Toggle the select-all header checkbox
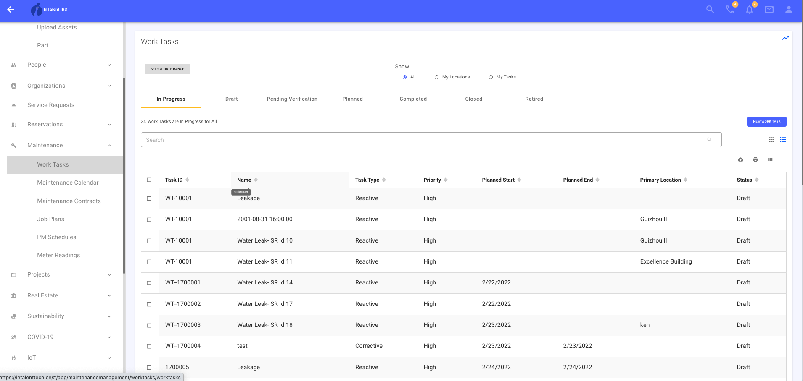The height and width of the screenshot is (381, 803). pyautogui.click(x=149, y=180)
